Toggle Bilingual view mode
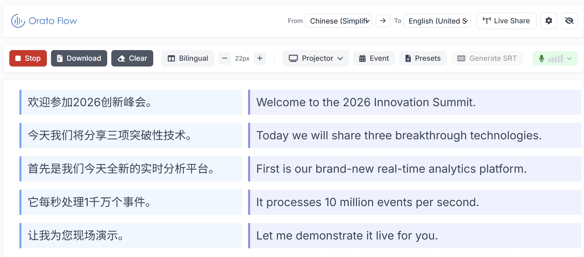The width and height of the screenshot is (584, 257). (x=188, y=58)
